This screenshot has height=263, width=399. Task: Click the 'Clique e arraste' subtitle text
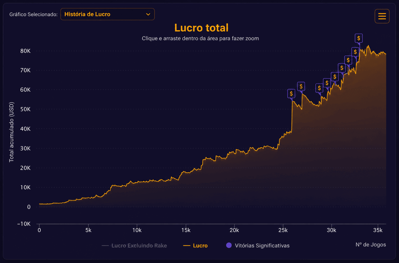[200, 38]
